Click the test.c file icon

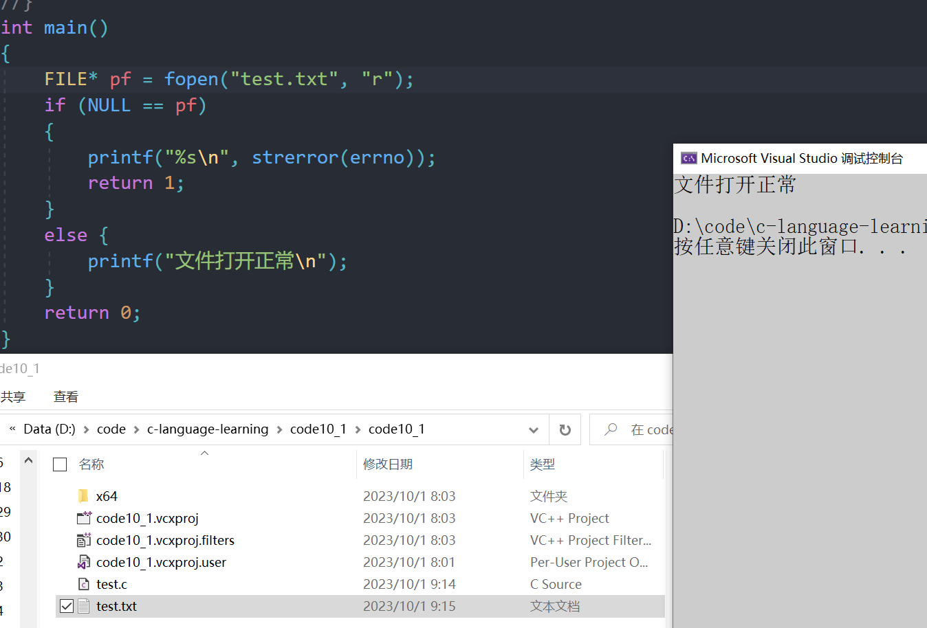(84, 584)
